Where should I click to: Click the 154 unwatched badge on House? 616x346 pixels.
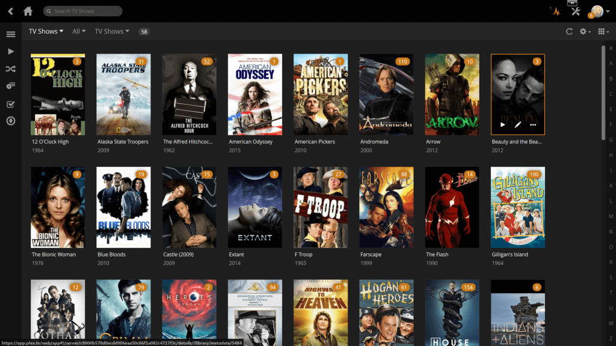pos(468,288)
